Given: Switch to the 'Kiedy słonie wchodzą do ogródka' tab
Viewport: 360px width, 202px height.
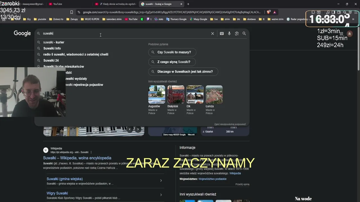Looking at the screenshot, I should 115,4.
